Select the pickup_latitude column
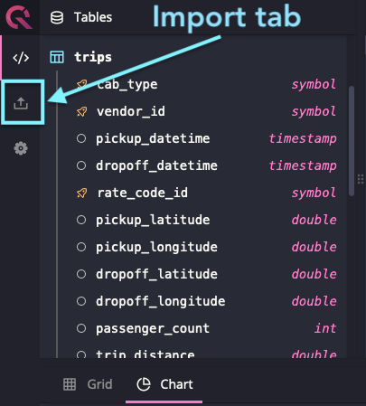366x406 pixels. click(153, 220)
